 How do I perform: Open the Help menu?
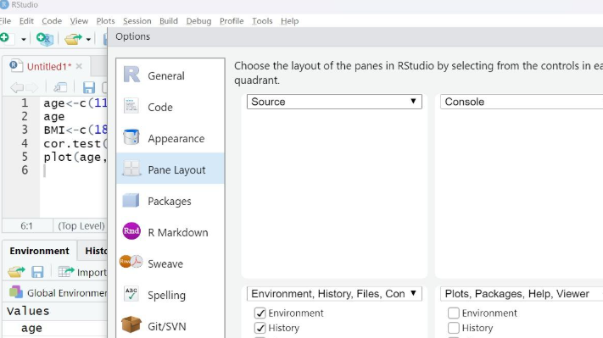289,21
